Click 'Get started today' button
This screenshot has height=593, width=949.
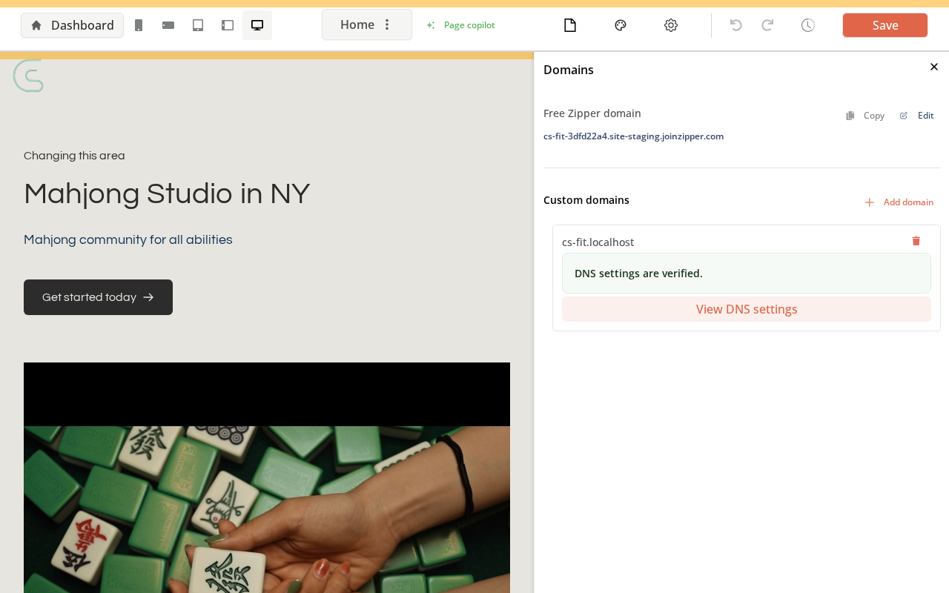point(98,297)
